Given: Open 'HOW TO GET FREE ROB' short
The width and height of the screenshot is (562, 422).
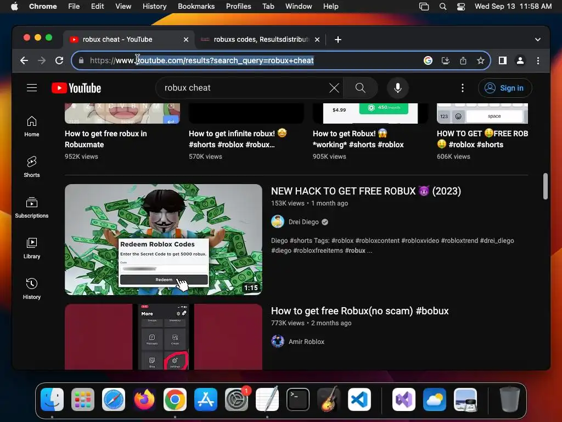Looking at the screenshot, I should click(x=482, y=139).
